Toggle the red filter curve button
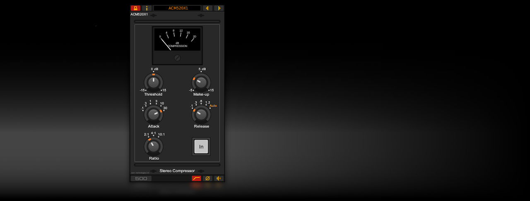This screenshot has width=530, height=201. click(x=196, y=178)
